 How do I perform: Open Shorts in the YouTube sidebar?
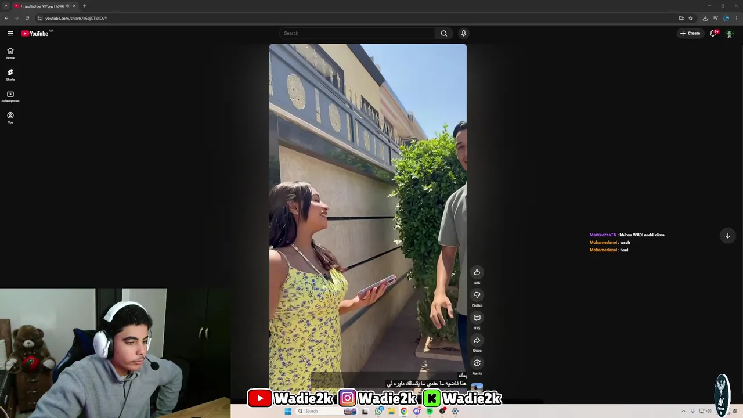(x=10, y=74)
